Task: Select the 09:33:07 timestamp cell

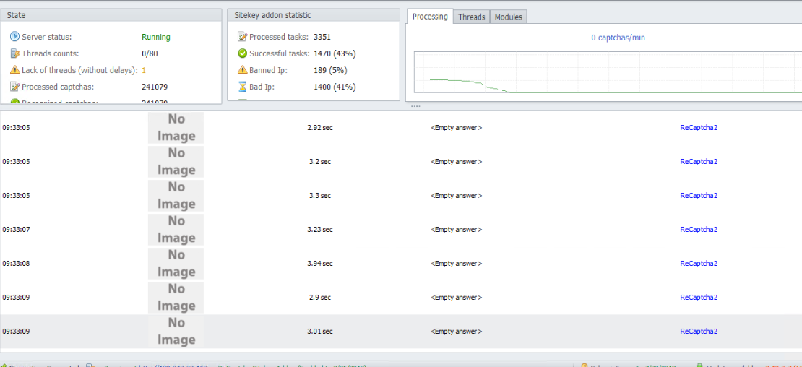Action: click(x=17, y=230)
